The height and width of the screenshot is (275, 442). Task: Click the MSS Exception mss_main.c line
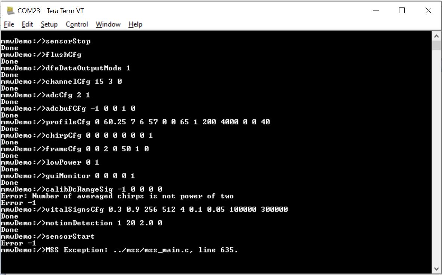pos(120,250)
